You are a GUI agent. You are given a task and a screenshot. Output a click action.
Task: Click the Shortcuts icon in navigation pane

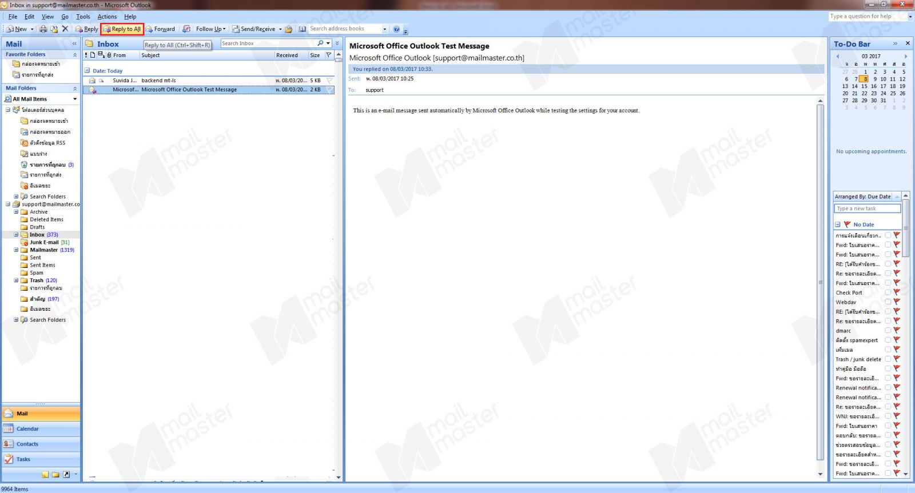pyautogui.click(x=66, y=475)
